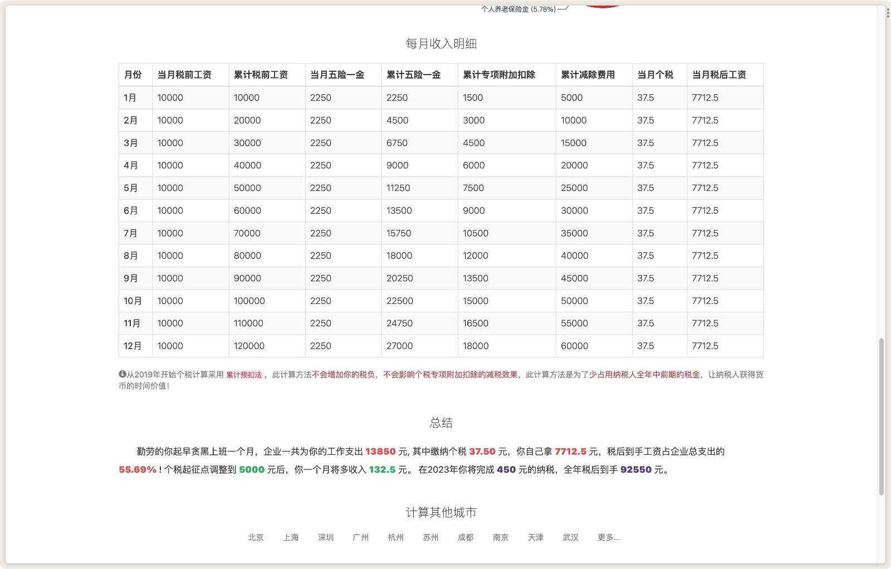Image resolution: width=891 pixels, height=569 pixels.
Task: Choose the 天津 city link
Action: pyautogui.click(x=536, y=537)
